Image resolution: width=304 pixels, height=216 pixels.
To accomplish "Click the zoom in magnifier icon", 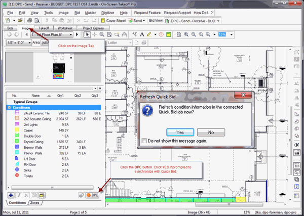I will tap(186, 34).
